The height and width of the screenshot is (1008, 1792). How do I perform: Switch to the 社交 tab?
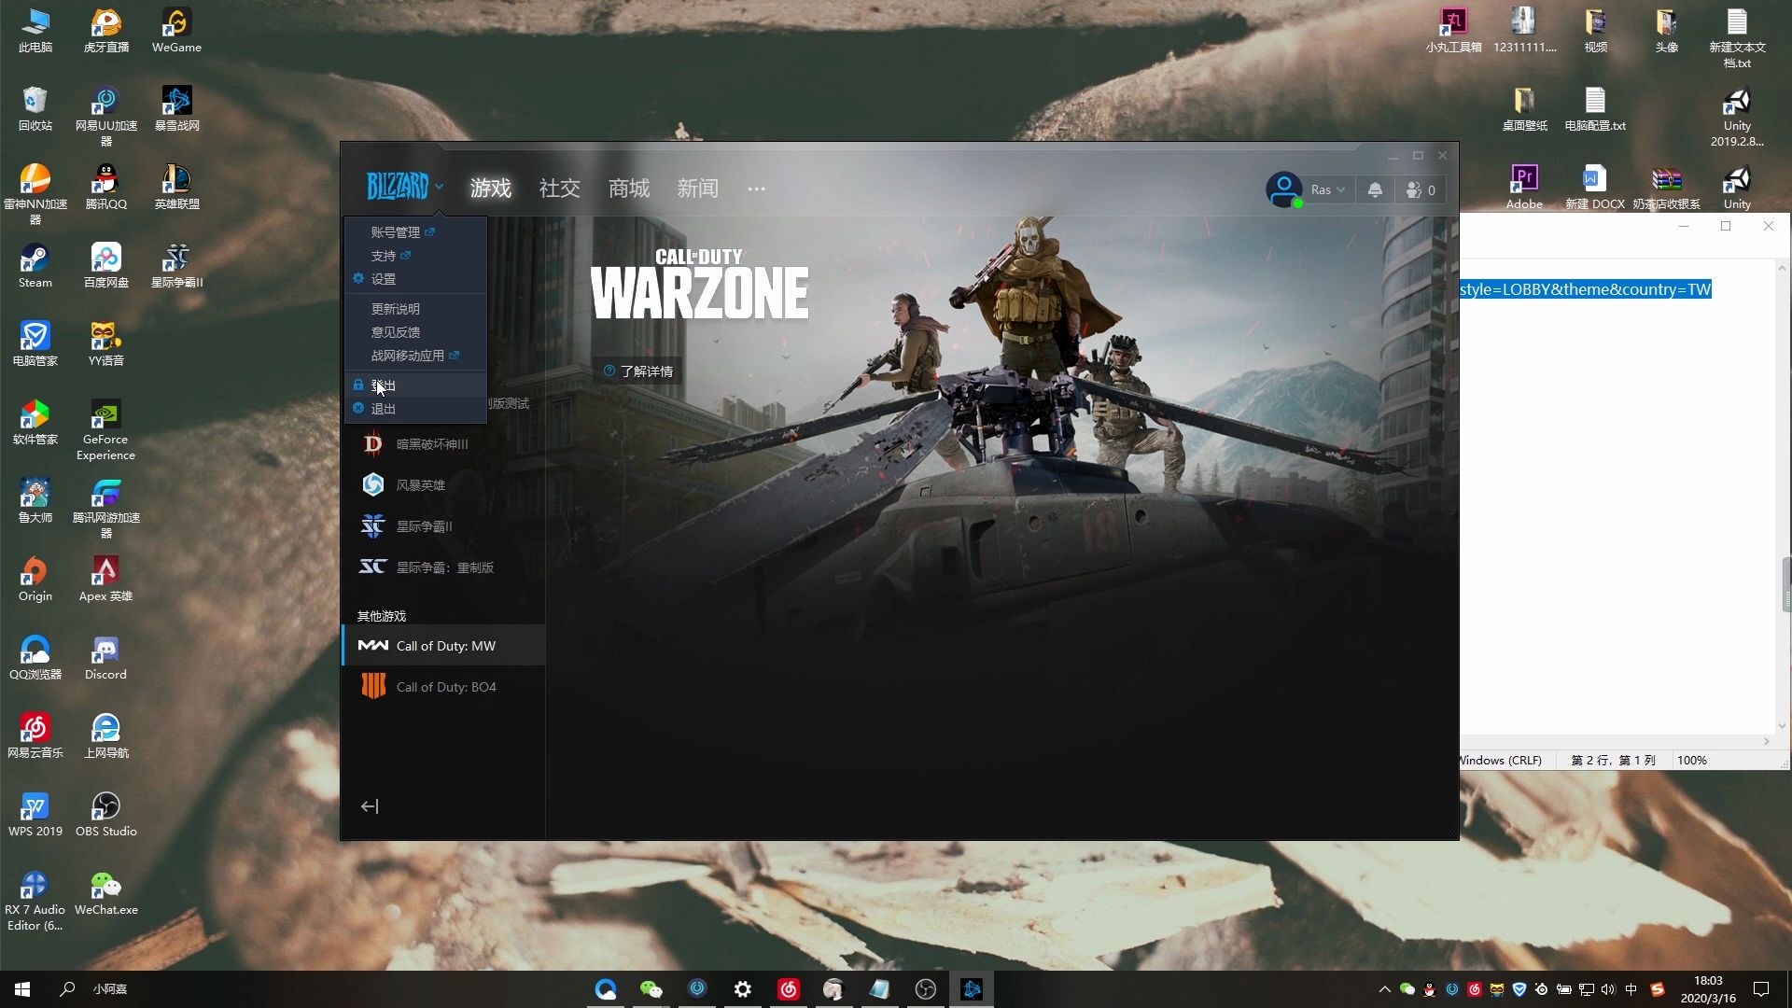[x=560, y=189]
